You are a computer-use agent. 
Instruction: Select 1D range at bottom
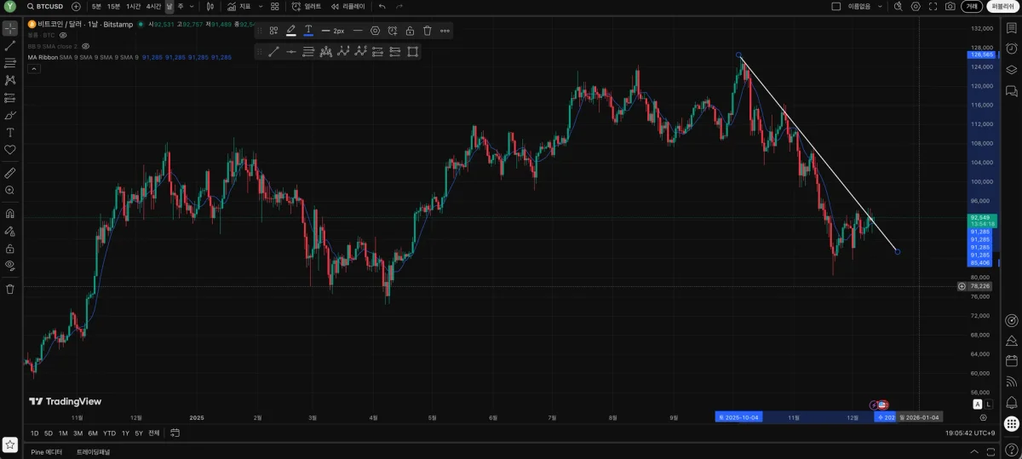pos(35,433)
